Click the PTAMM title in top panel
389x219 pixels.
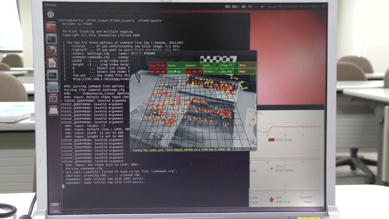pyautogui.click(x=50, y=5)
